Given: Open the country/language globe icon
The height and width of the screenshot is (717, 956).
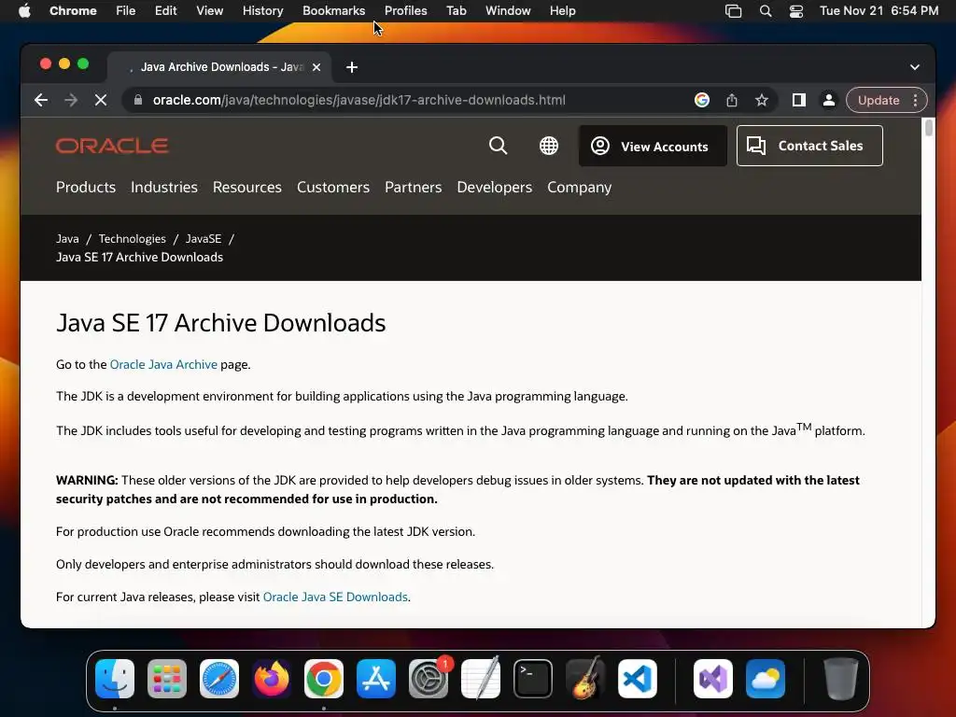Looking at the screenshot, I should (549, 146).
